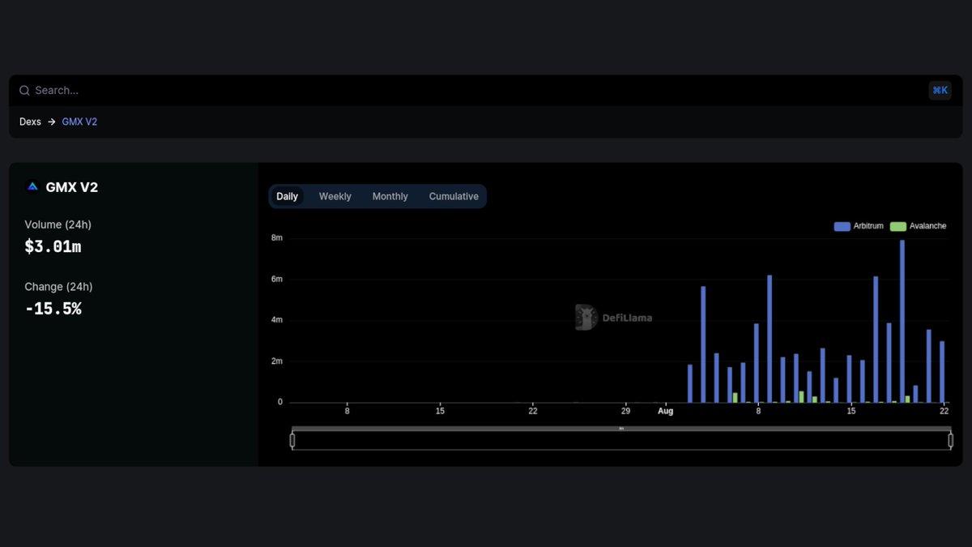Click the GMX V2 heading text
The image size is (972, 547).
pos(72,187)
